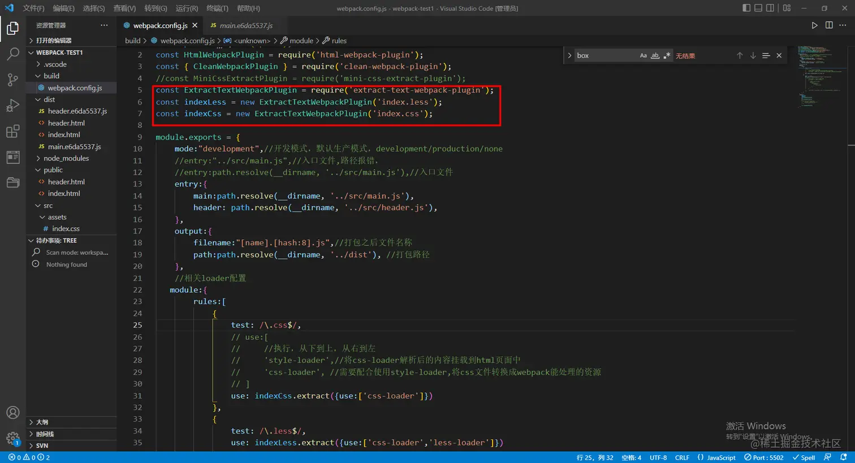Toggle regular expression search in find widget

tap(667, 55)
